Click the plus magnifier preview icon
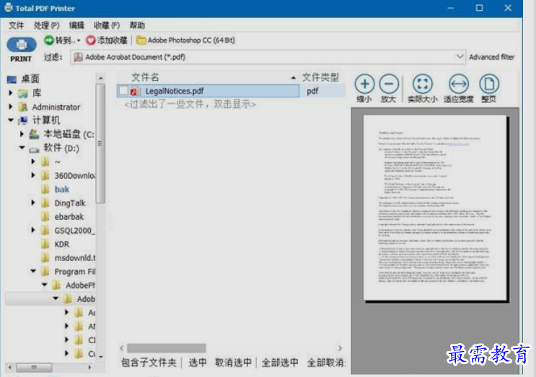This screenshot has height=377, width=536. point(364,84)
